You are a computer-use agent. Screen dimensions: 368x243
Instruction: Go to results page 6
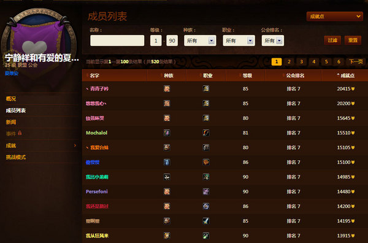[339, 62]
